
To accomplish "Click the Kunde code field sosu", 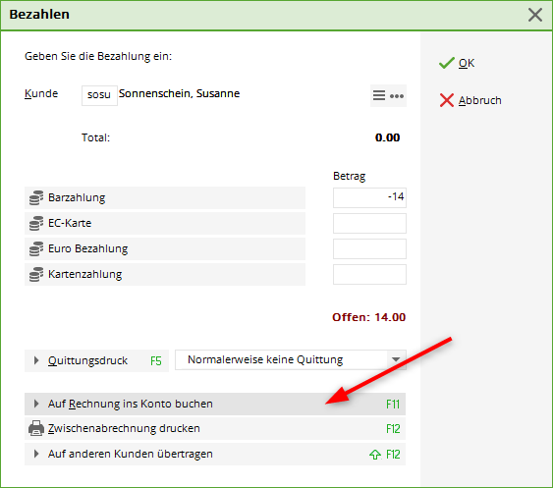I will coord(99,95).
